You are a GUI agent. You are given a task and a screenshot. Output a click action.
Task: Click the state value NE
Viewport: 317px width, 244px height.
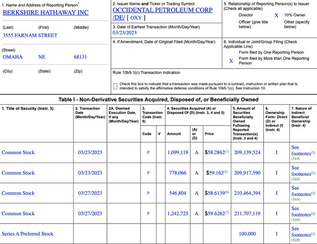tap(42, 57)
